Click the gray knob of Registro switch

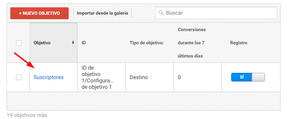pyautogui.click(x=258, y=77)
